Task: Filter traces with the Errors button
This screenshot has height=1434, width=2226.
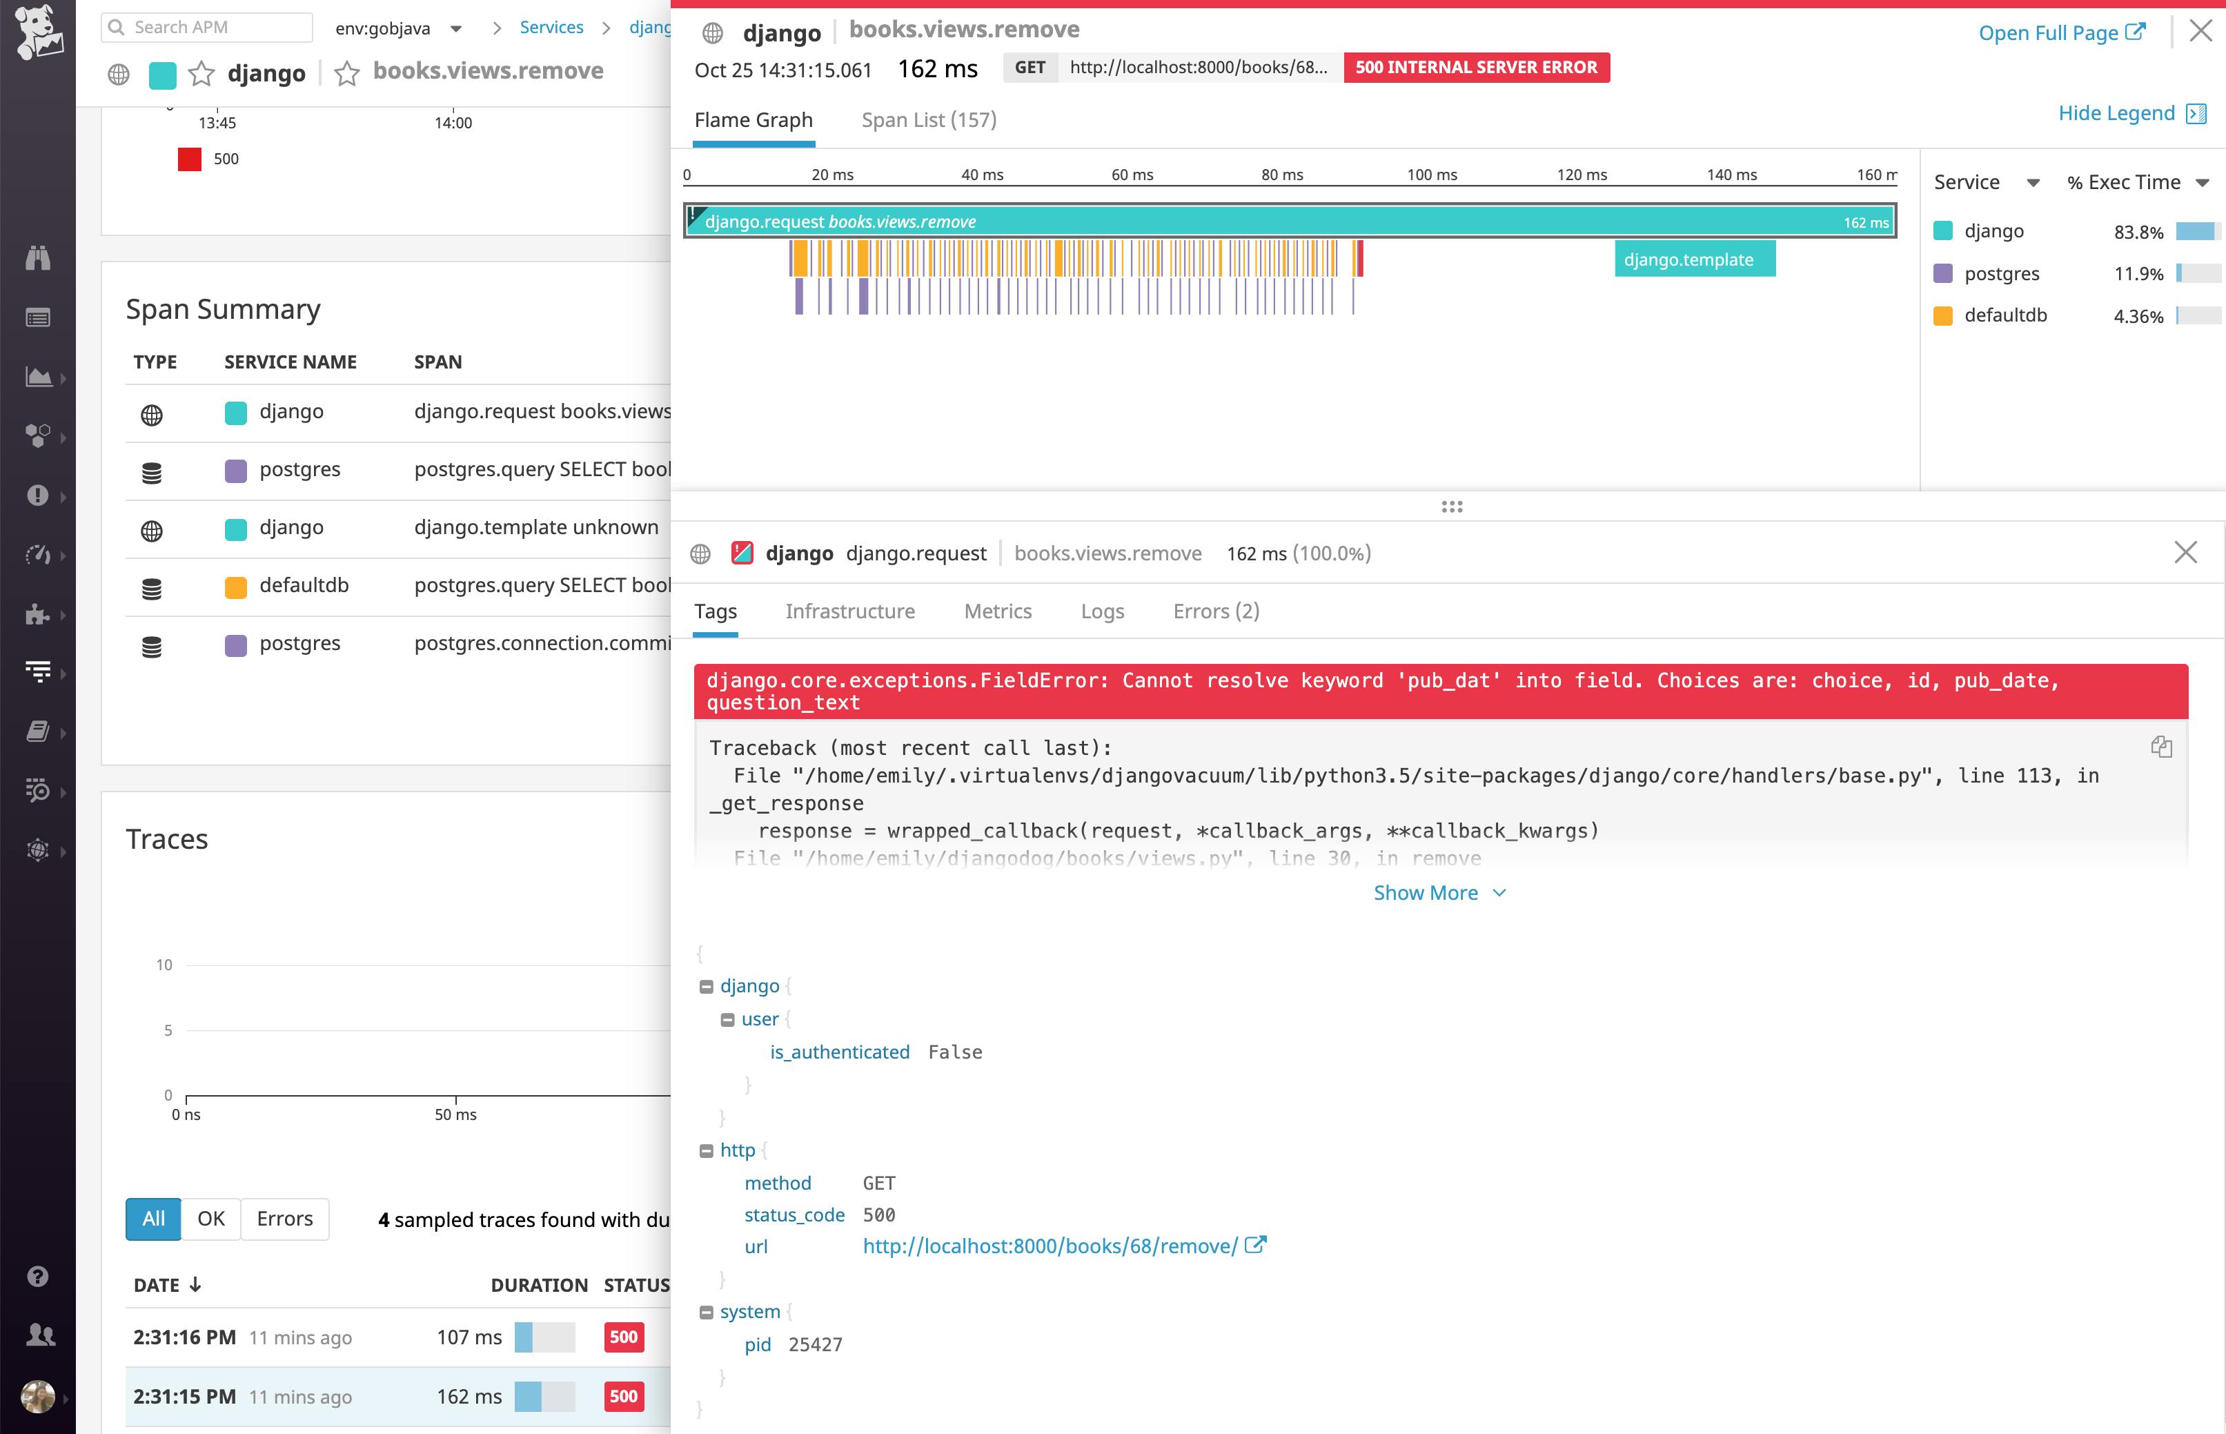Action: tap(284, 1219)
